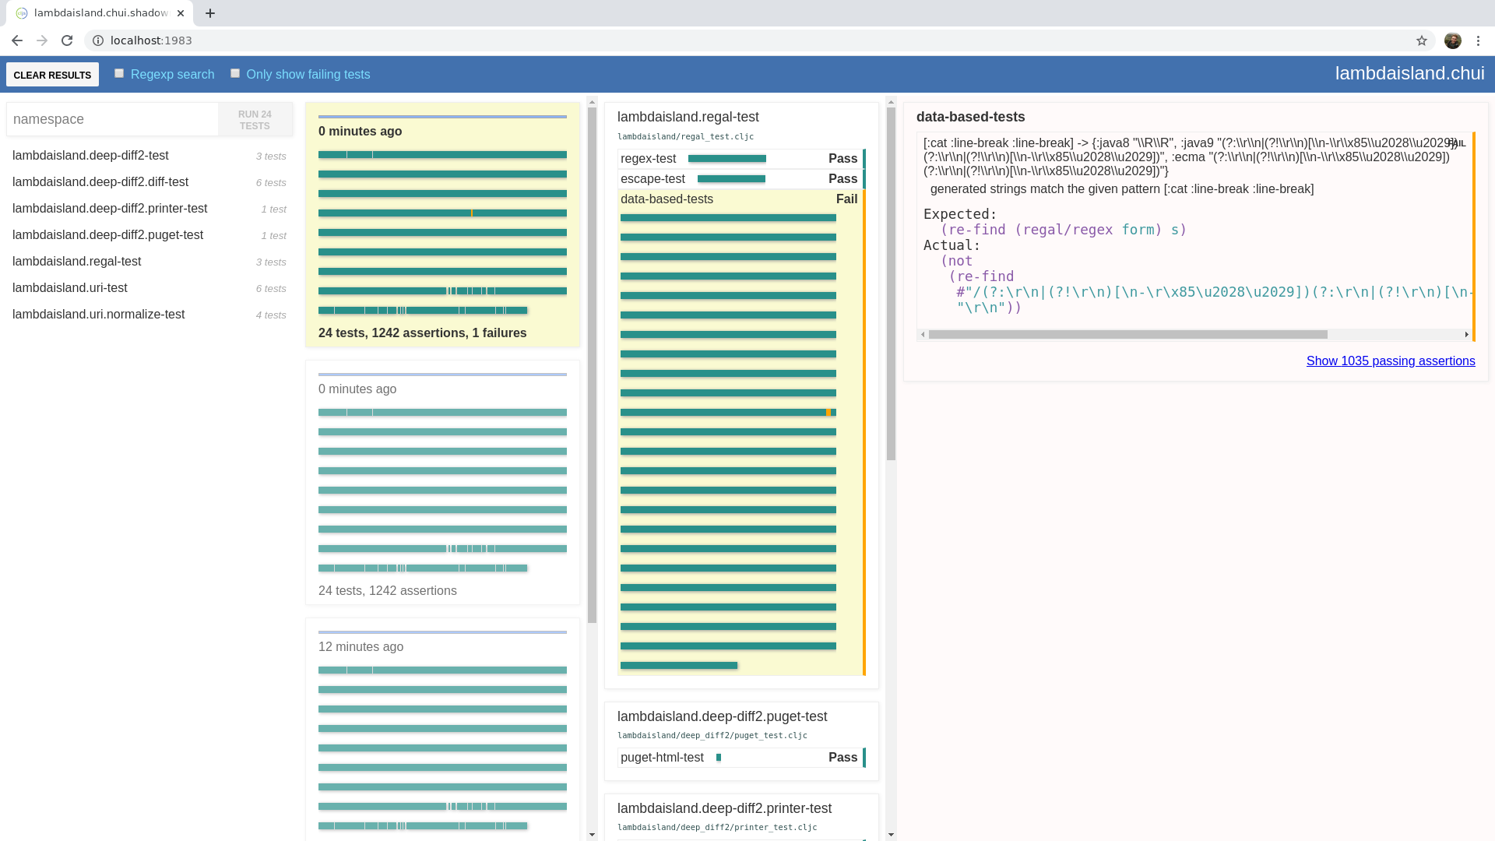This screenshot has width=1495, height=841.
Task: Bookmark page with star icon
Action: tap(1422, 40)
